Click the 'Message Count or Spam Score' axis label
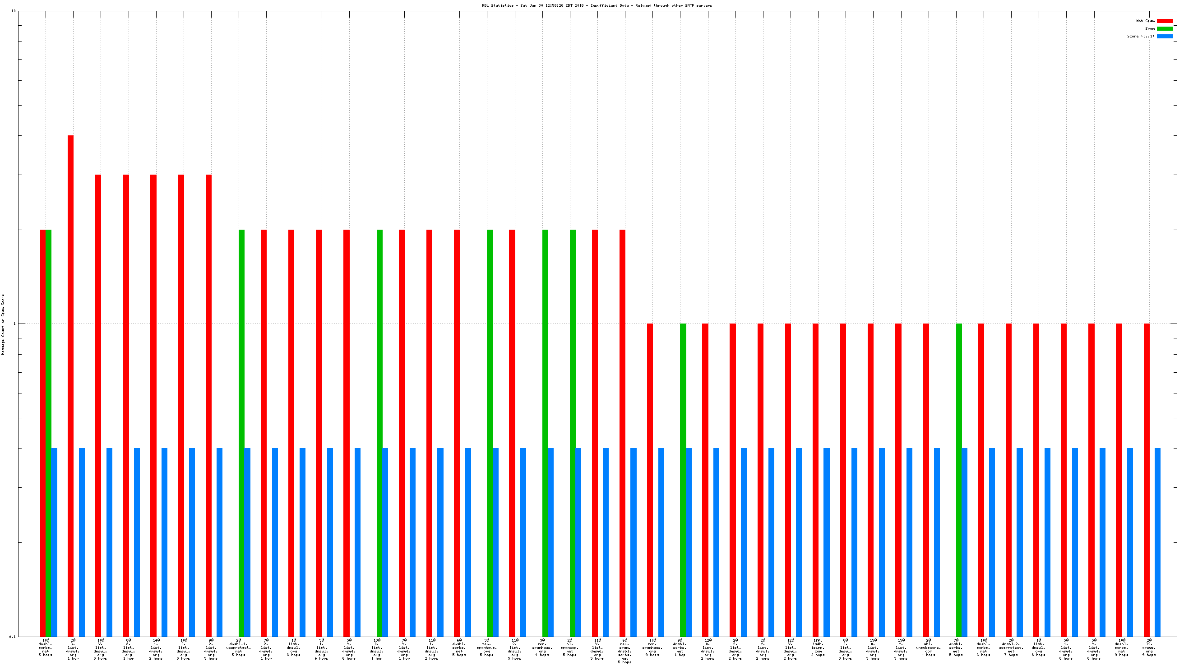This screenshot has width=1184, height=666. pos(3,324)
